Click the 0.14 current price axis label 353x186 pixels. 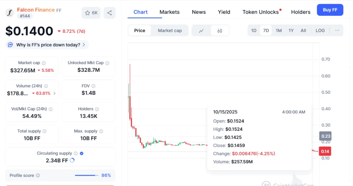pos(325,151)
